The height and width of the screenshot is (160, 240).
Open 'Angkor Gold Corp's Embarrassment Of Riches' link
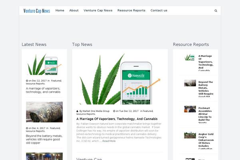point(206,141)
